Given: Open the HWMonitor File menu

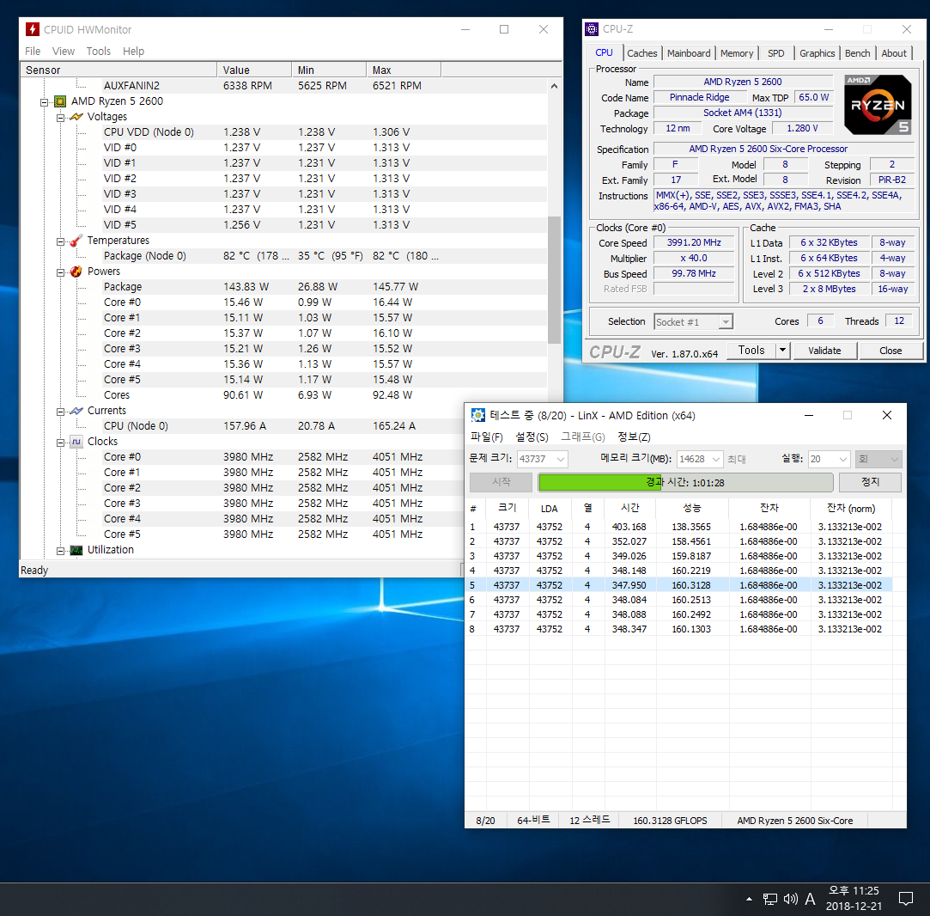Looking at the screenshot, I should 33,51.
